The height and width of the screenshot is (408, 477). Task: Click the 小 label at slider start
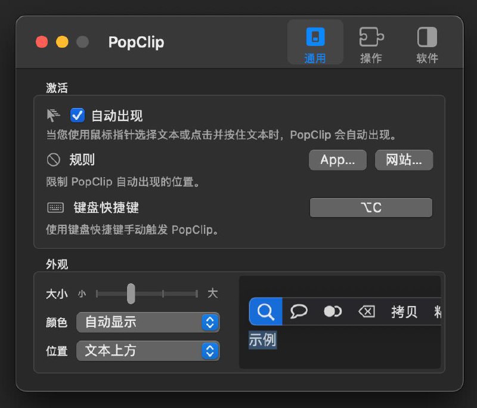tap(82, 293)
